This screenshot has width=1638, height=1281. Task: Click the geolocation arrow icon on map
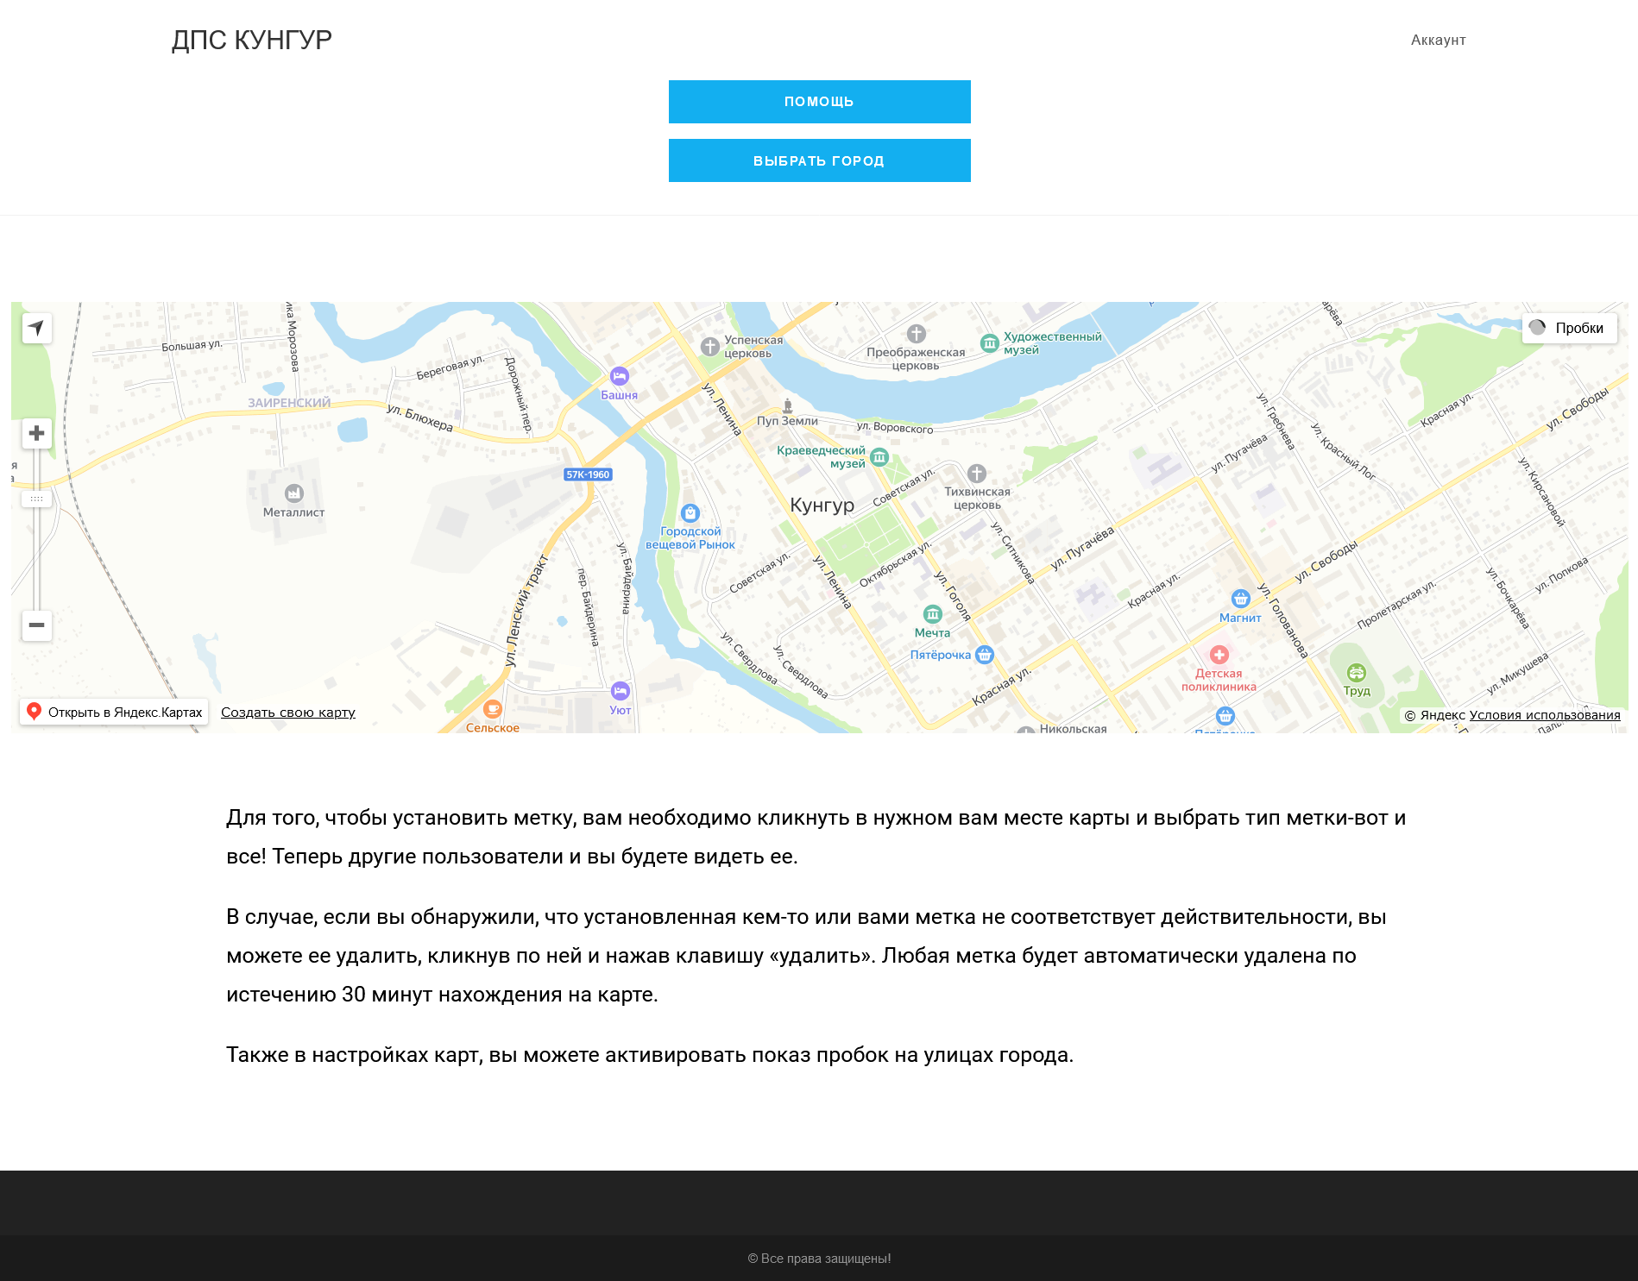tap(36, 328)
